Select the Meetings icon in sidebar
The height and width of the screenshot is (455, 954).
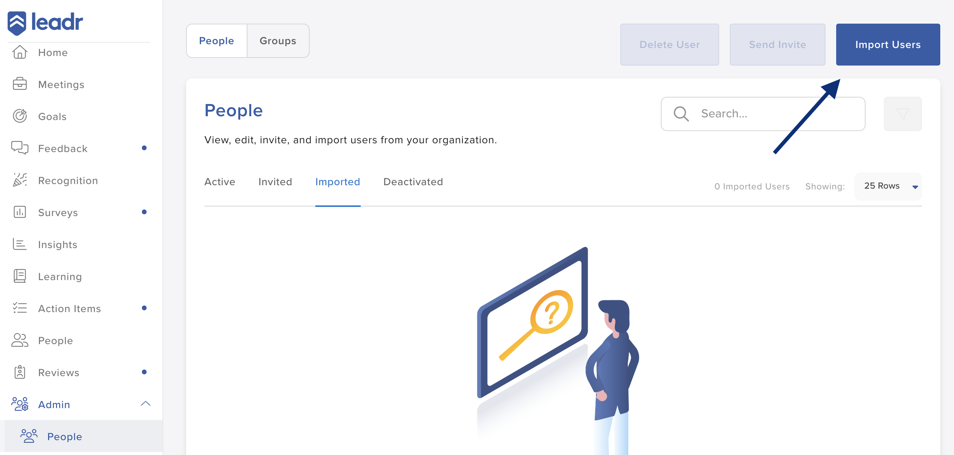[20, 84]
